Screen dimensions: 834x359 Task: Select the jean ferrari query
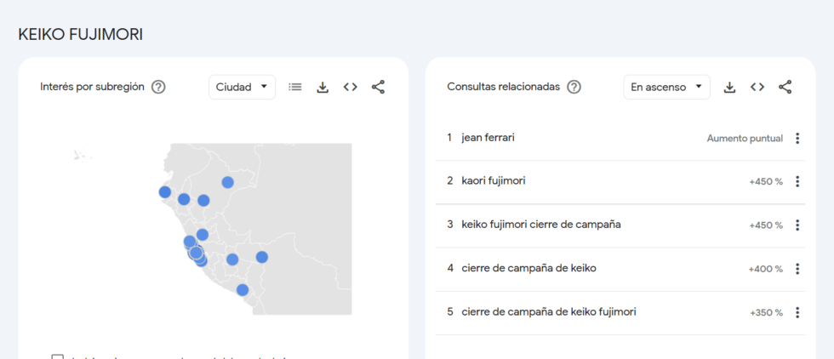(x=488, y=138)
